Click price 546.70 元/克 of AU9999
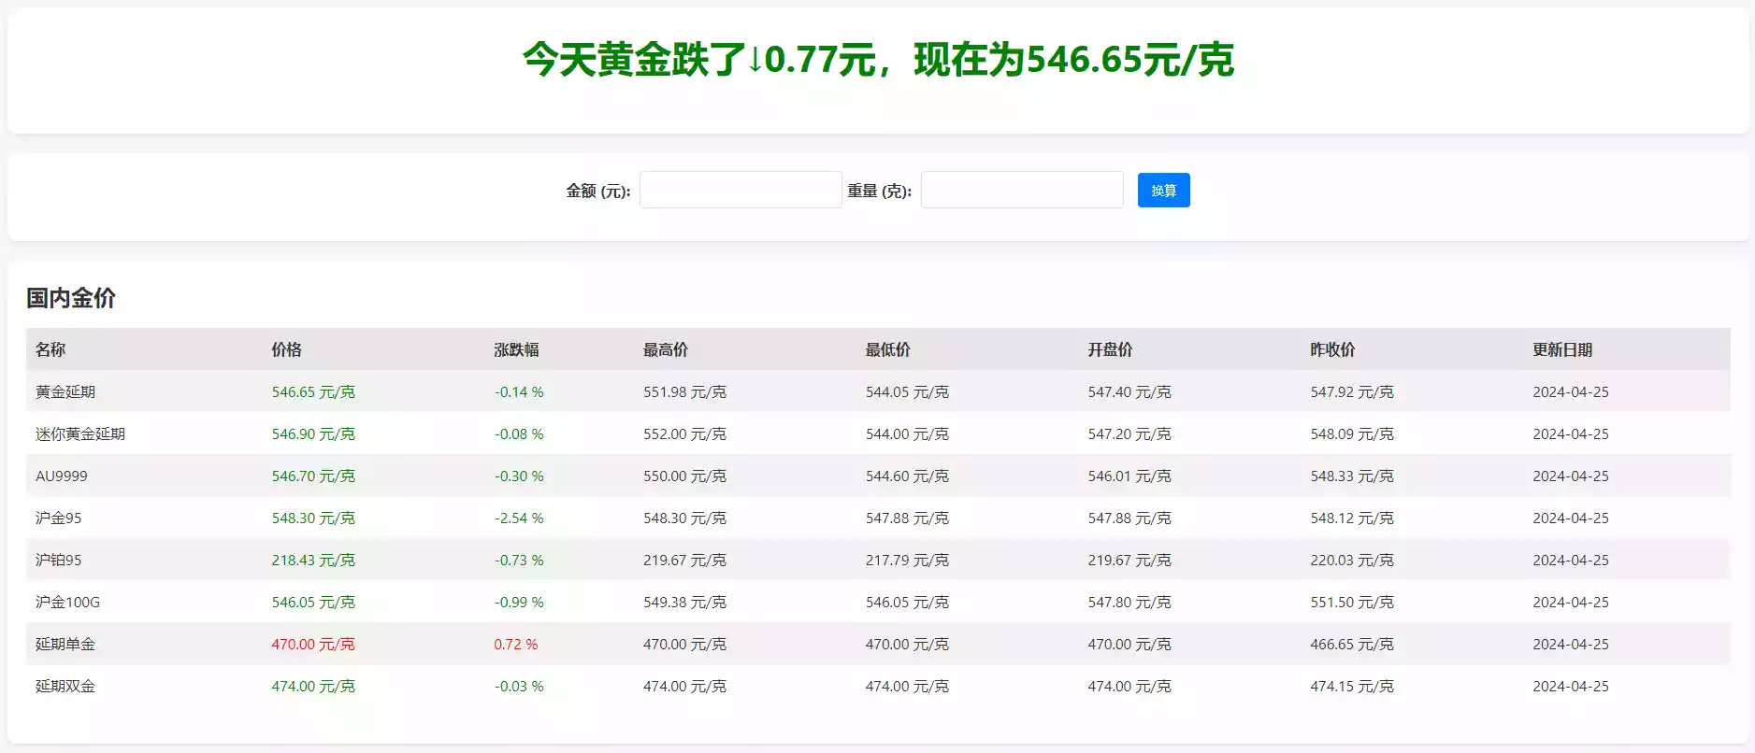1755x753 pixels. coord(313,476)
